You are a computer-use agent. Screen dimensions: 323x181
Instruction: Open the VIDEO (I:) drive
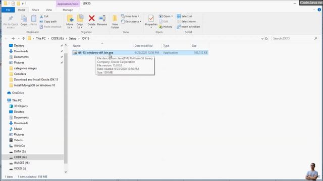click(x=20, y=168)
